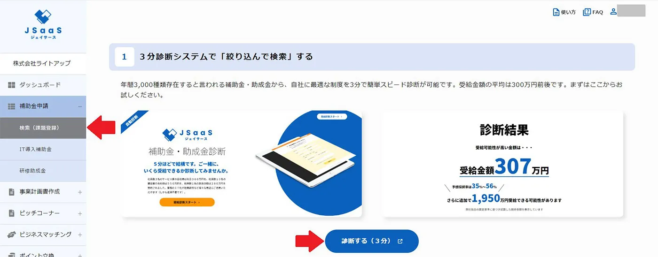This screenshot has width=658, height=257.
Task: Select 検索（課題登録） submenu item
Action: pyautogui.click(x=43, y=128)
